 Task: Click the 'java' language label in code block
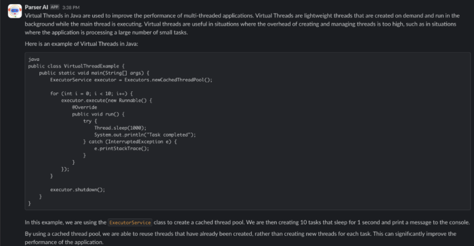point(34,59)
